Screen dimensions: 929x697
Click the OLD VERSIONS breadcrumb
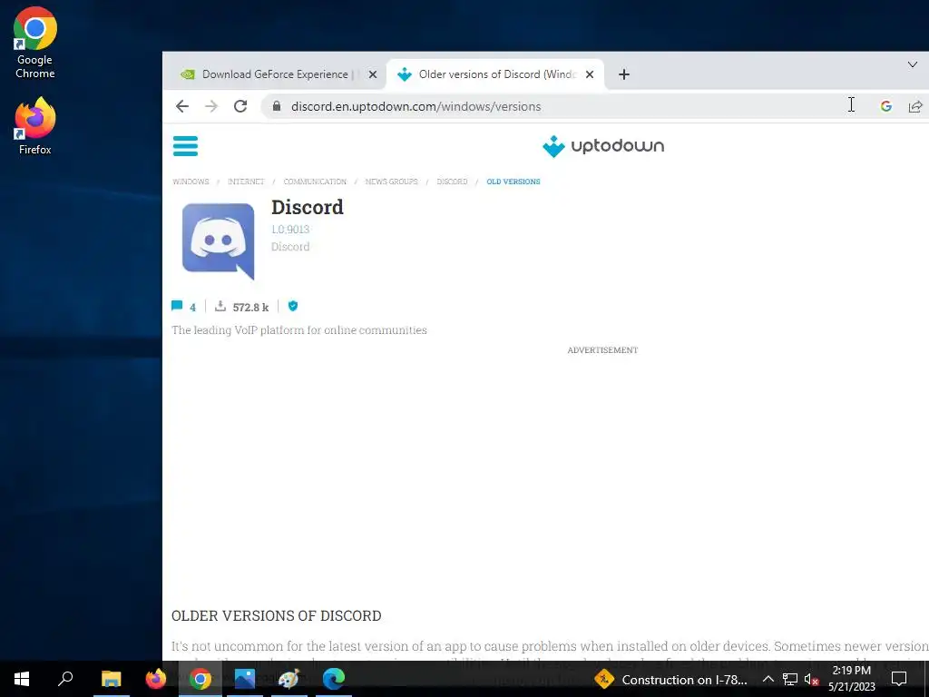point(513,182)
